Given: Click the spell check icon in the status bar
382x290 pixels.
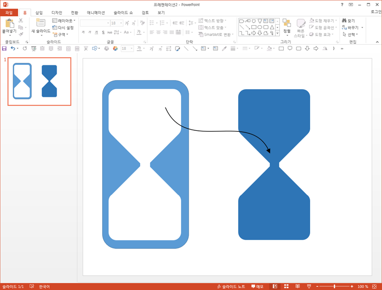Looking at the screenshot, I should click(x=32, y=286).
